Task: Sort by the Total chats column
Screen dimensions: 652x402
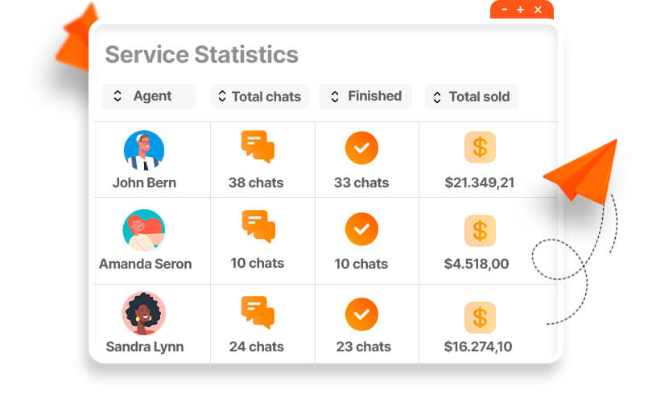Action: (260, 96)
